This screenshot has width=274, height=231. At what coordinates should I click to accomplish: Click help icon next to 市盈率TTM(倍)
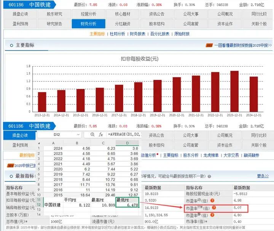pyautogui.click(x=214, y=207)
